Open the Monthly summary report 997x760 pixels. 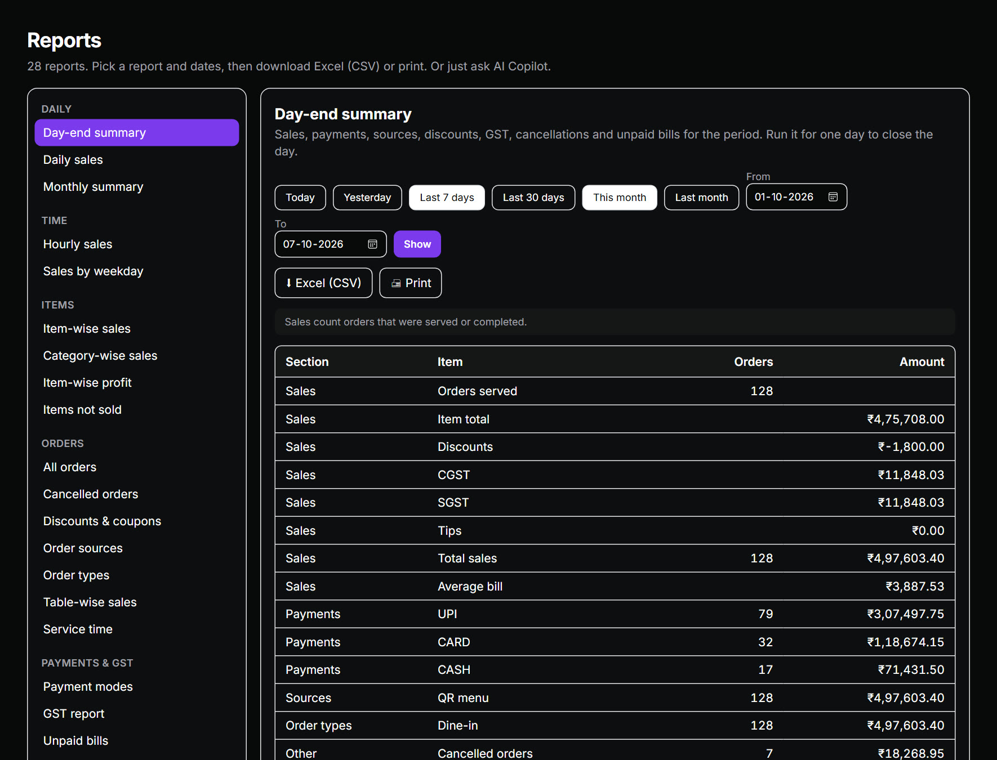pos(137,187)
